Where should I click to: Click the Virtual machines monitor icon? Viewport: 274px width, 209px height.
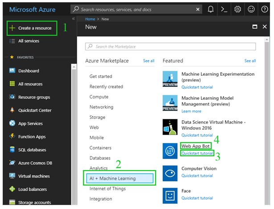tap(12, 176)
